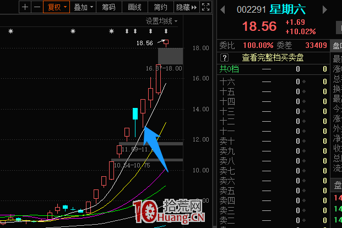Open the 叠加 dropdown

point(83,7)
